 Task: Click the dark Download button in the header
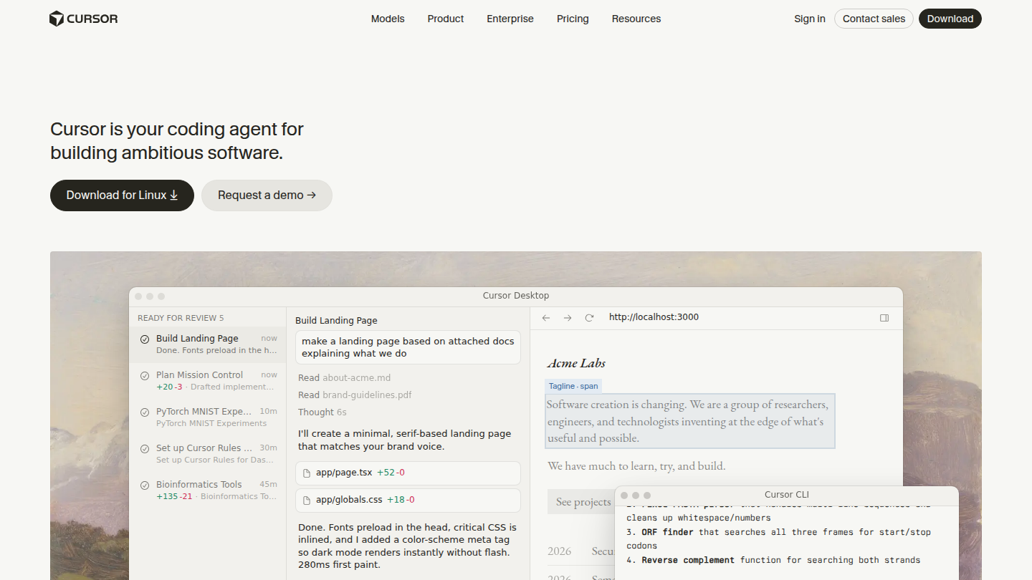[x=950, y=19]
